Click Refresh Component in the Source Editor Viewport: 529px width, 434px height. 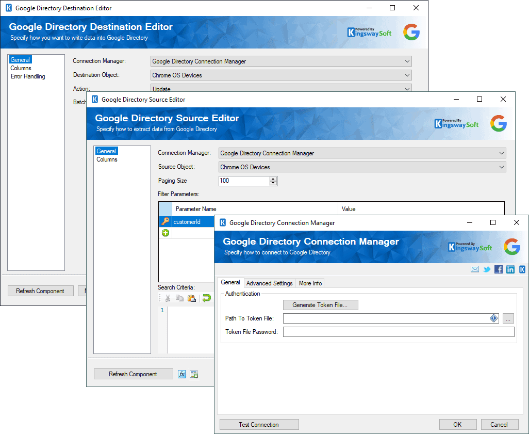(133, 374)
